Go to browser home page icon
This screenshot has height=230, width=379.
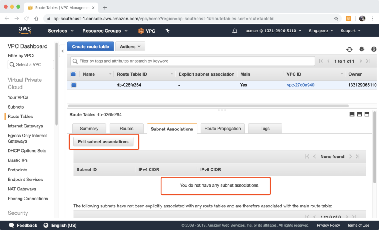pos(36,19)
